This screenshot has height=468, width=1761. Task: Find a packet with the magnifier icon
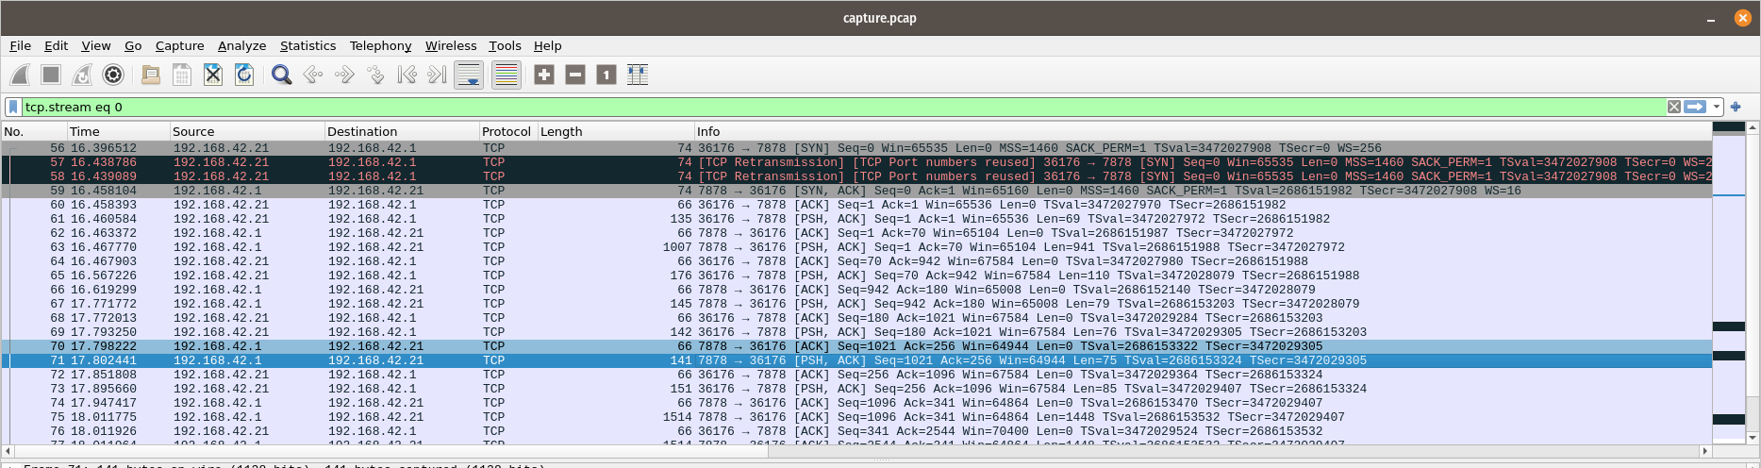tap(281, 75)
